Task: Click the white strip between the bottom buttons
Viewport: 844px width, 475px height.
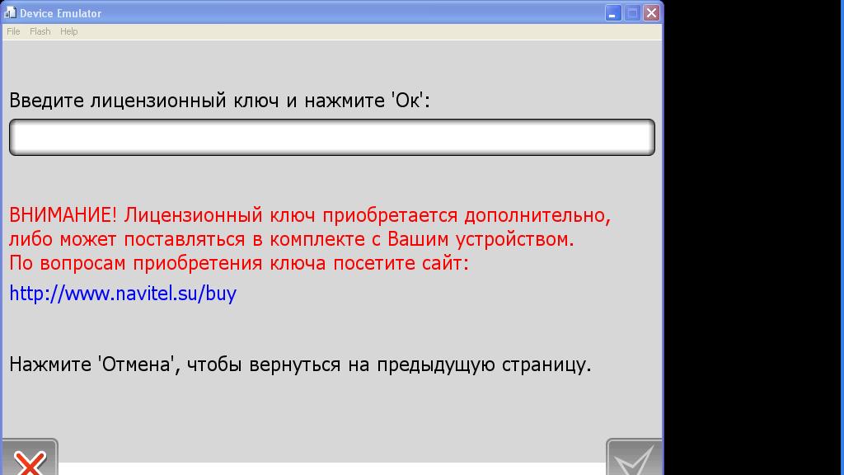Action: point(331,468)
